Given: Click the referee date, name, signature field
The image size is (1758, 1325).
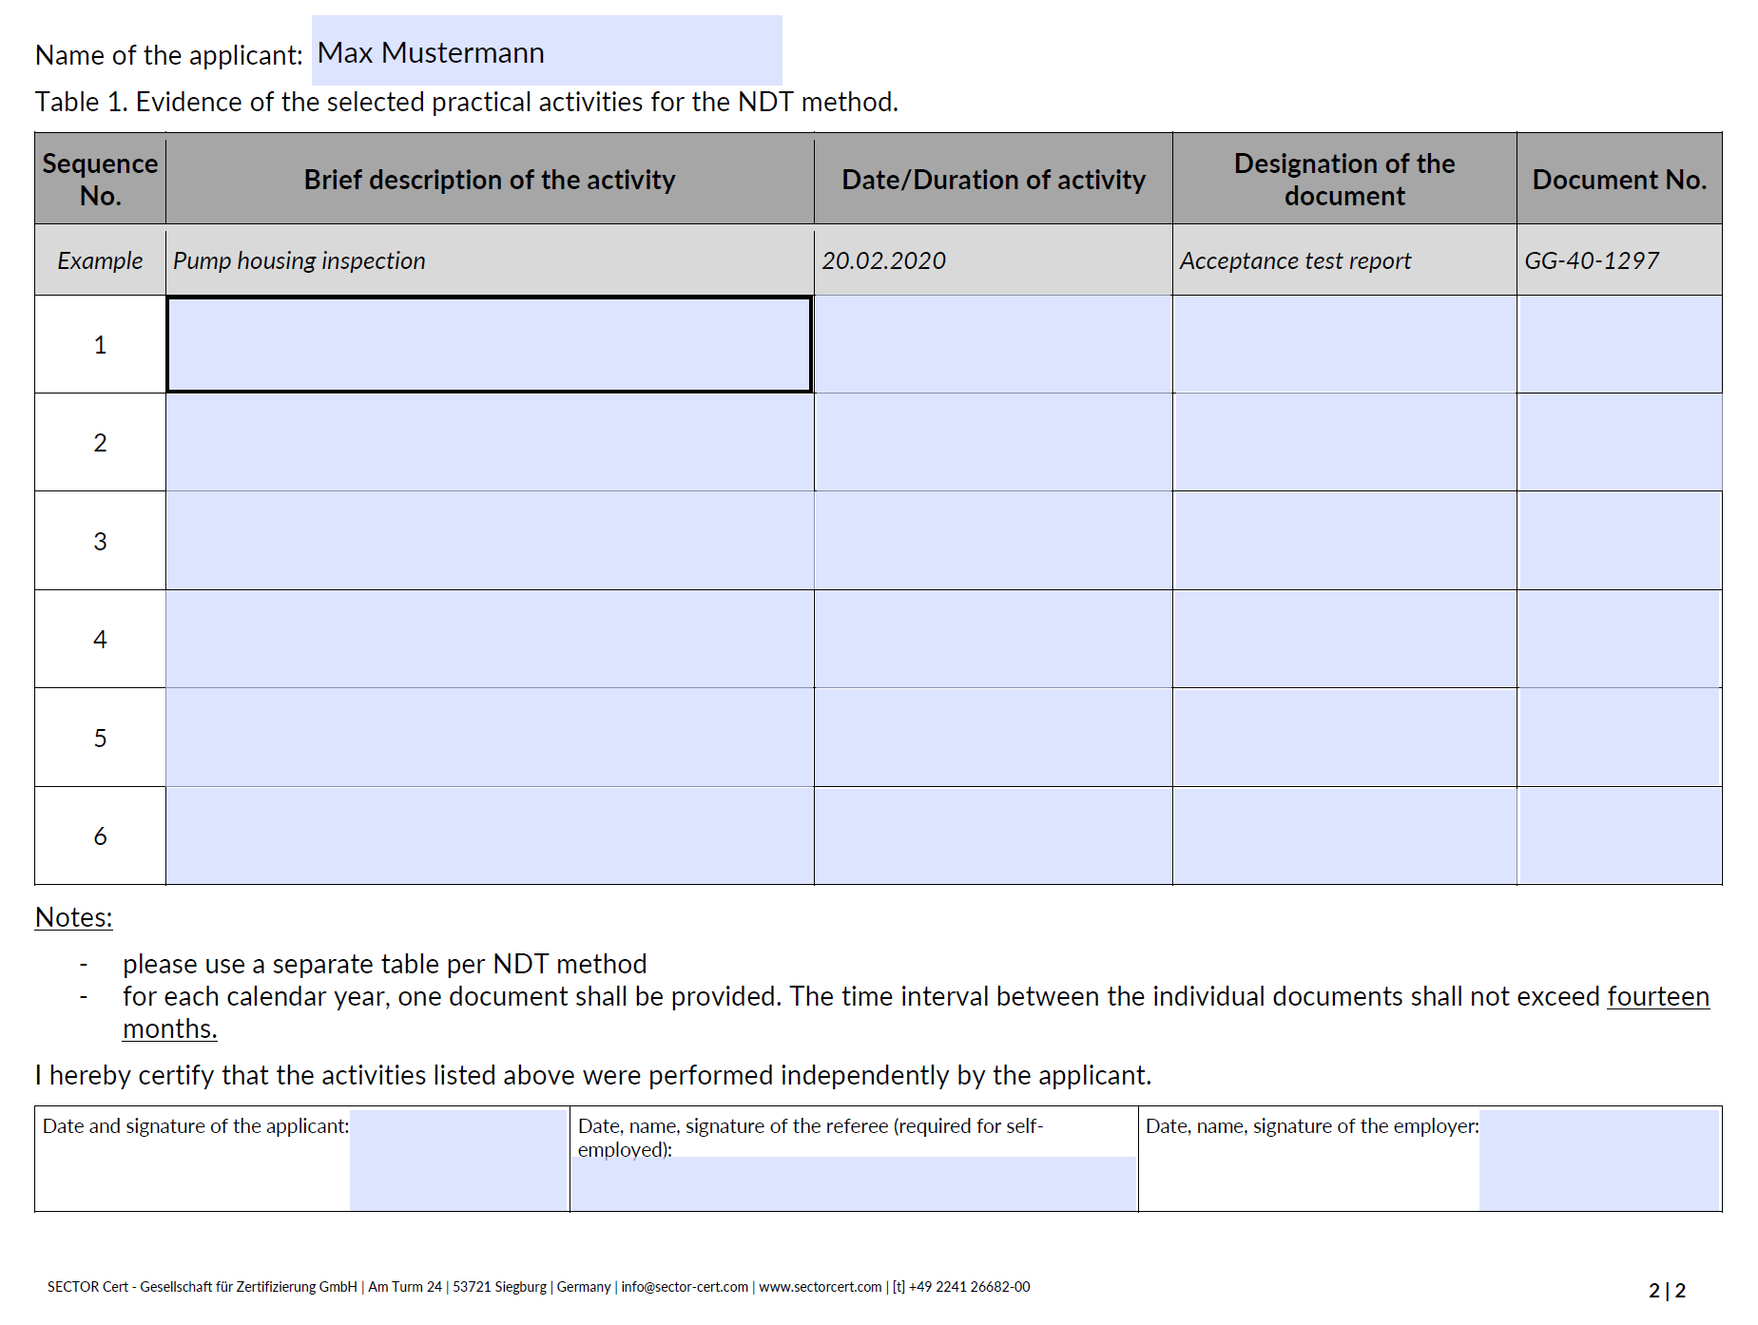Looking at the screenshot, I should click(x=853, y=1184).
